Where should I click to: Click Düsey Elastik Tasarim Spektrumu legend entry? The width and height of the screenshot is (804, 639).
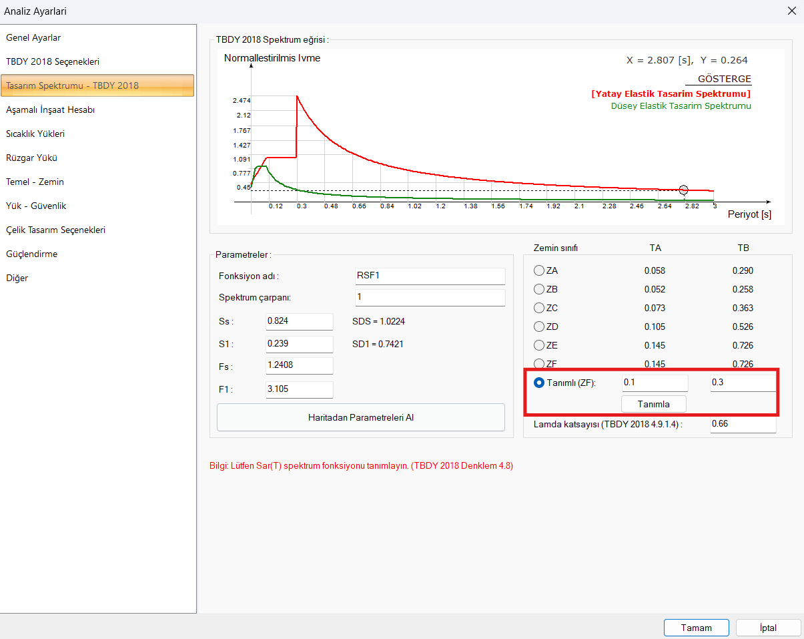coord(681,106)
